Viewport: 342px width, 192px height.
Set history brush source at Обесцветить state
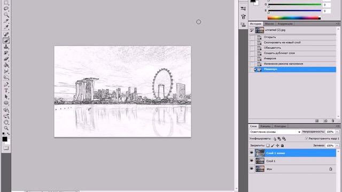(252, 48)
